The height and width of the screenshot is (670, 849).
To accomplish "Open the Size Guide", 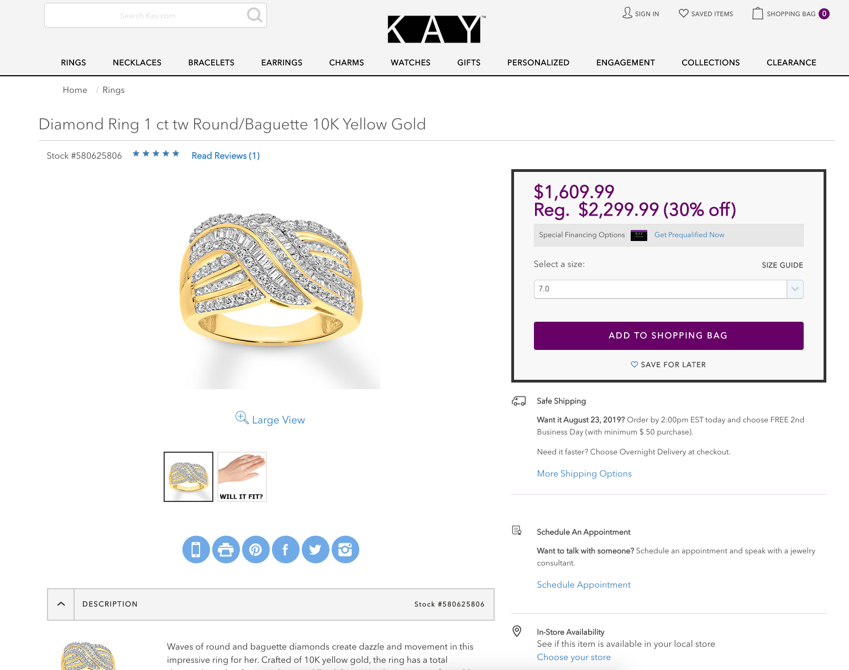I will coord(782,265).
